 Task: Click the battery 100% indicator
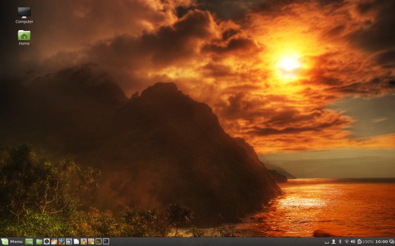pos(365,241)
